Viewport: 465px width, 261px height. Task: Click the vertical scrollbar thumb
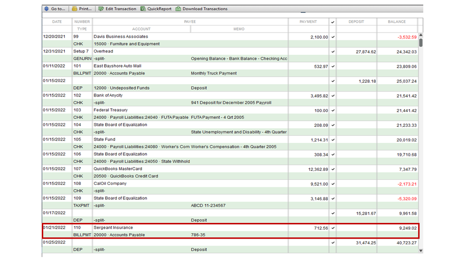(x=421, y=43)
